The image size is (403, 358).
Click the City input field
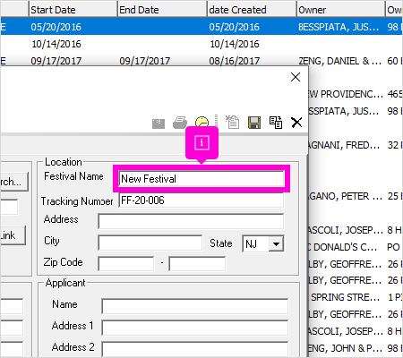(150, 243)
